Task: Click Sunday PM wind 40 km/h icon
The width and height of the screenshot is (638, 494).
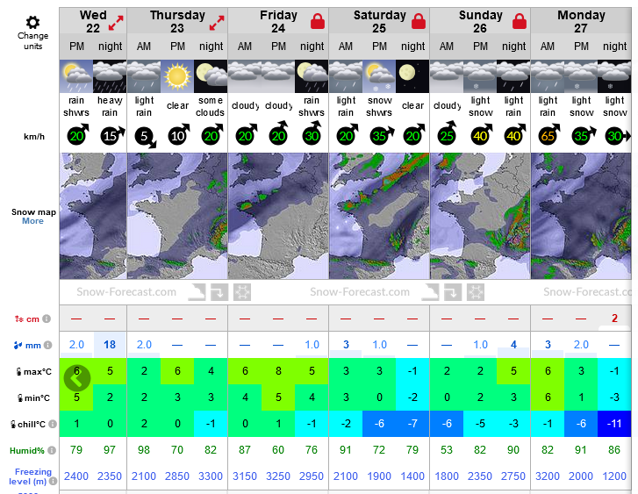Action: click(482, 135)
